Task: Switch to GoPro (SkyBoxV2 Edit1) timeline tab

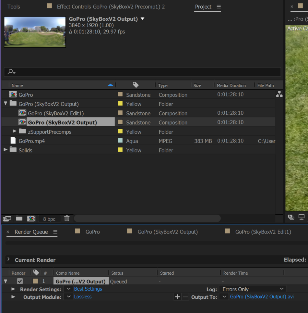Action: (263, 232)
